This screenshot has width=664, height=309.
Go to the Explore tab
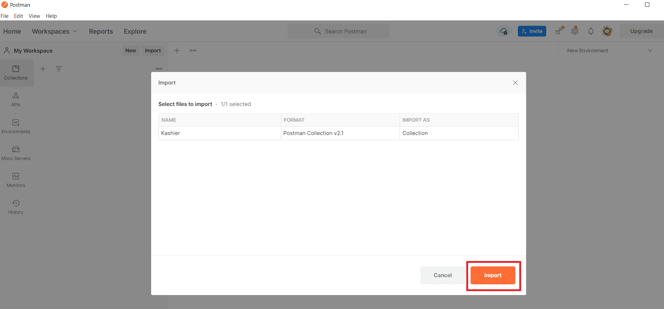pos(135,32)
